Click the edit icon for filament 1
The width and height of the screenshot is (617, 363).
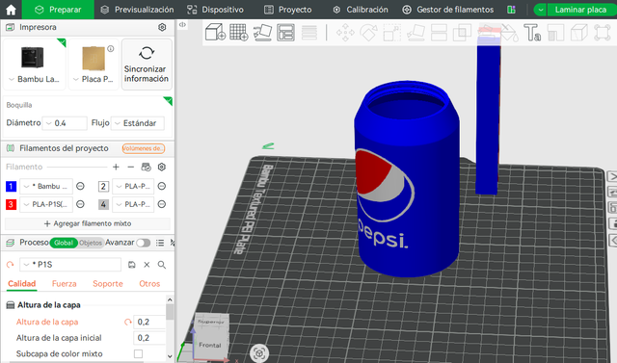click(x=80, y=186)
